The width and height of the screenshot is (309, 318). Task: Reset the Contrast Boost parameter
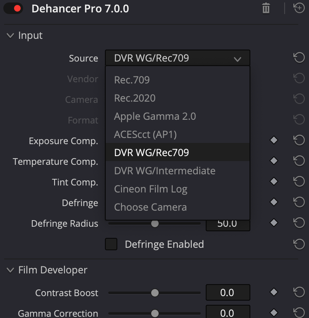tap(299, 292)
